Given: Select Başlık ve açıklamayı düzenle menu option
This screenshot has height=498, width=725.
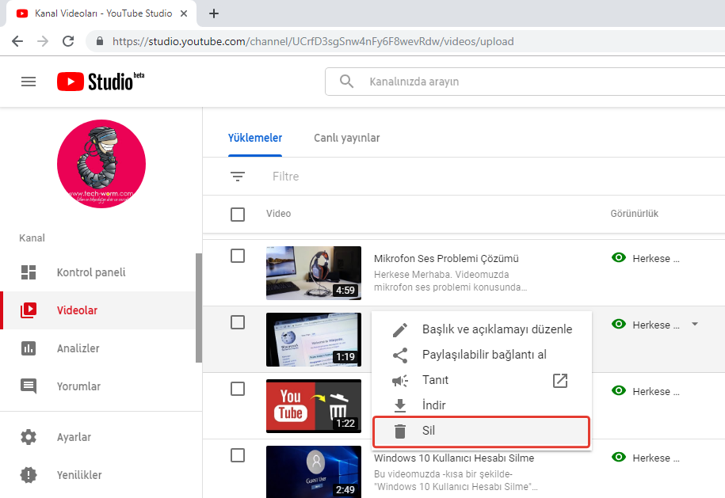Looking at the screenshot, I should click(x=496, y=329).
